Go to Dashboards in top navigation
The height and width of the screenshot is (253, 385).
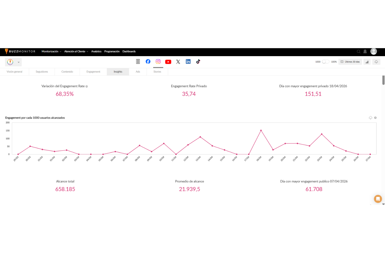(129, 51)
